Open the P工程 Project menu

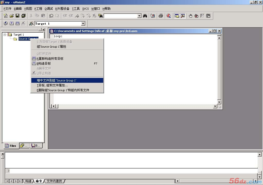(x=38, y=9)
